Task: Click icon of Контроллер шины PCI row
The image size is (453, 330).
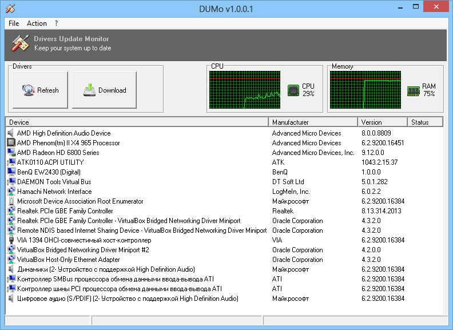Action: click(11, 289)
